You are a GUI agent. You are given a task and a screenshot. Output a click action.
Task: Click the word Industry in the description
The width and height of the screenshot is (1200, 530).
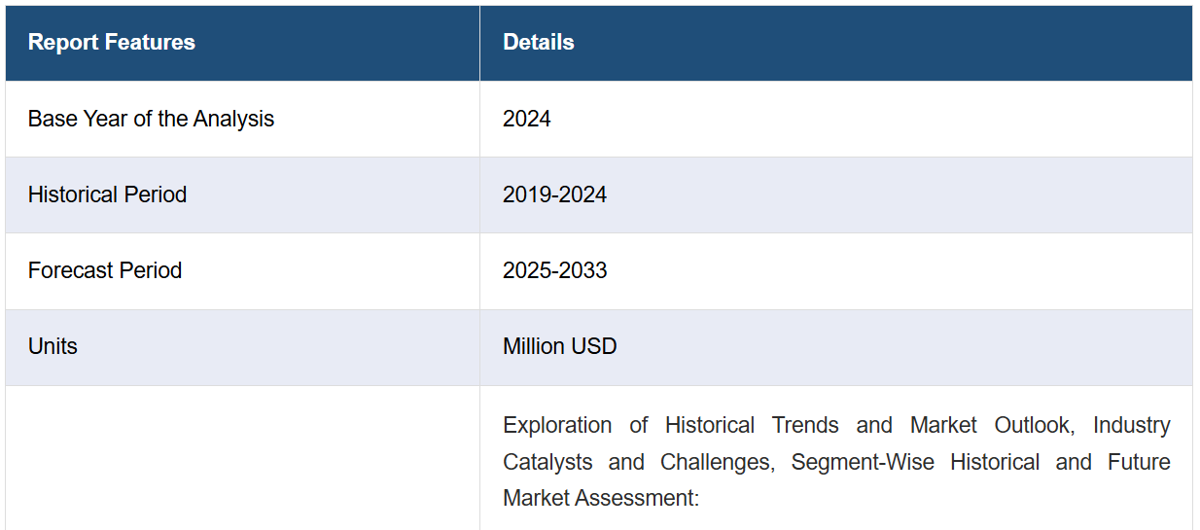(1132, 426)
